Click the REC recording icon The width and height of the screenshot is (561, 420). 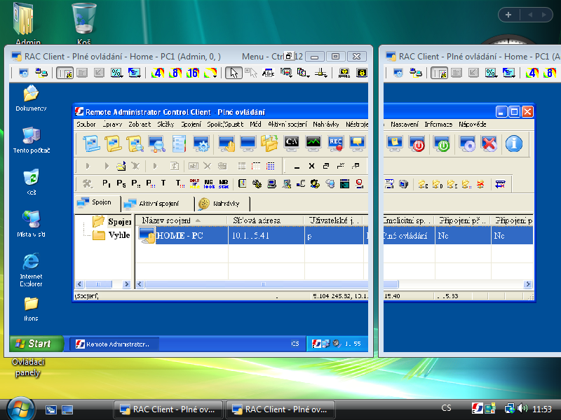pos(336,144)
